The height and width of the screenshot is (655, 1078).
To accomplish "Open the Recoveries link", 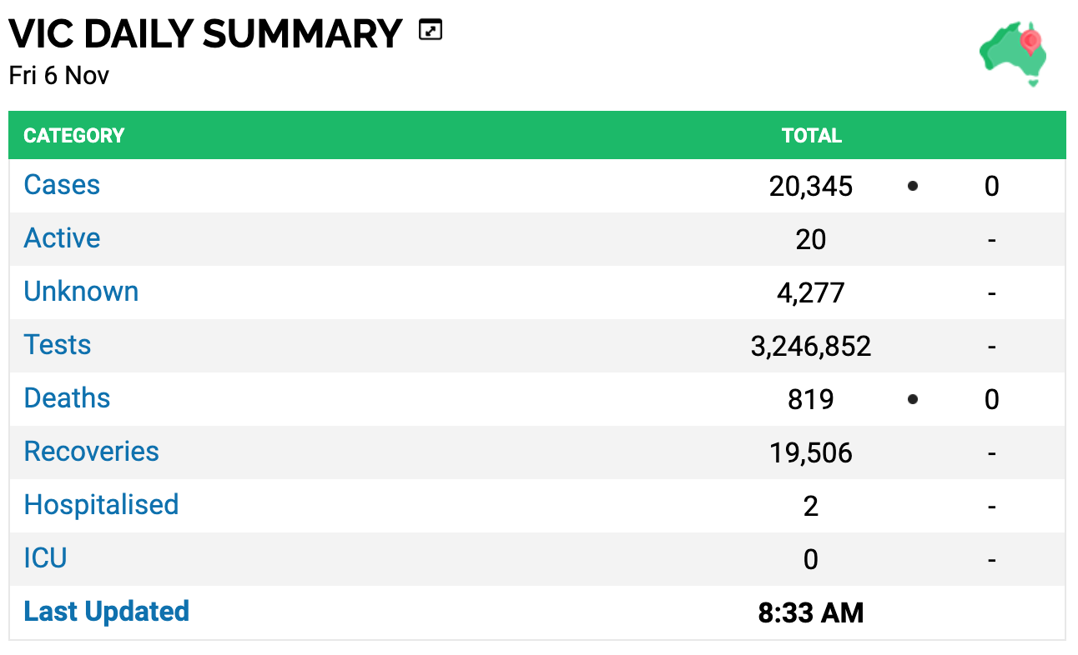I will 91,452.
